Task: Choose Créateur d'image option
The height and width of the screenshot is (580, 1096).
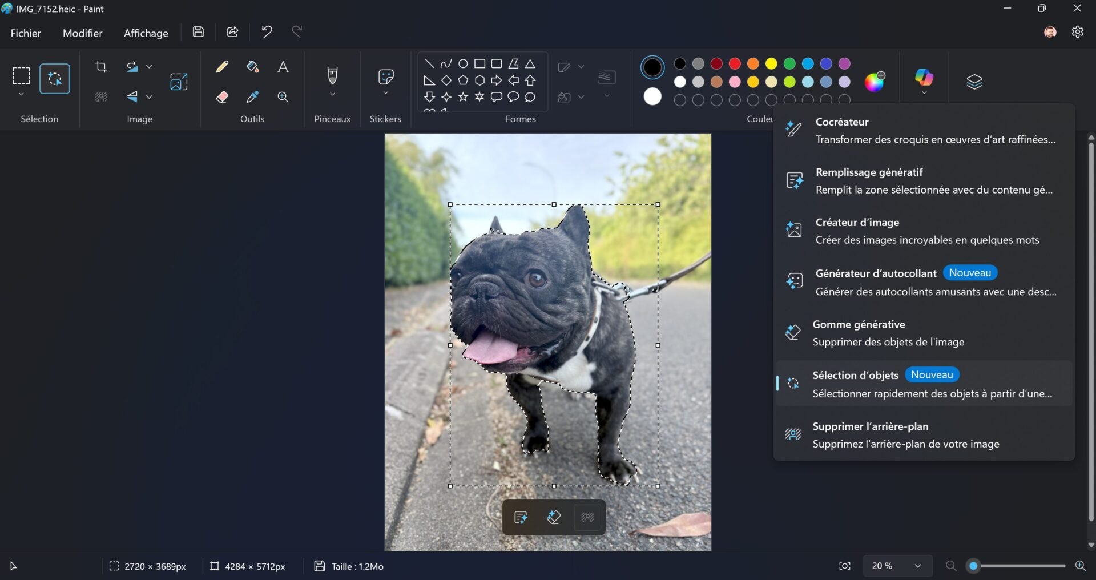Action: (x=924, y=231)
